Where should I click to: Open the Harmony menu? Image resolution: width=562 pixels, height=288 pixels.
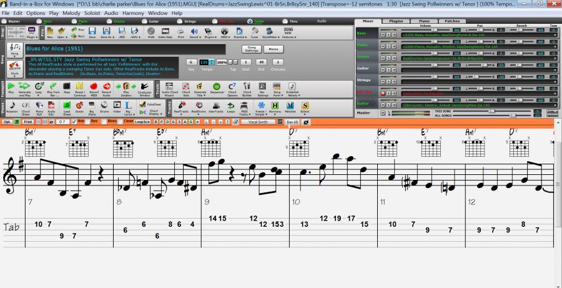(133, 13)
